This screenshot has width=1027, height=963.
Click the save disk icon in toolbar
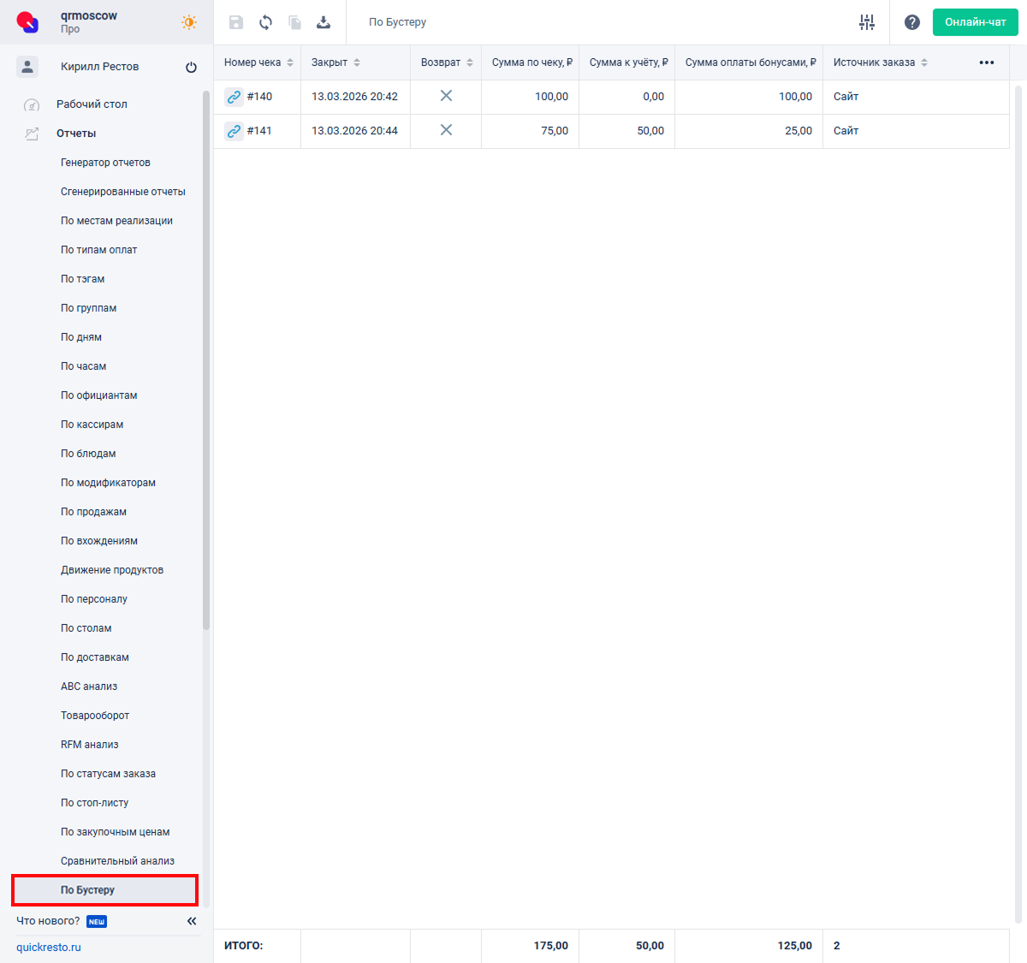(236, 22)
